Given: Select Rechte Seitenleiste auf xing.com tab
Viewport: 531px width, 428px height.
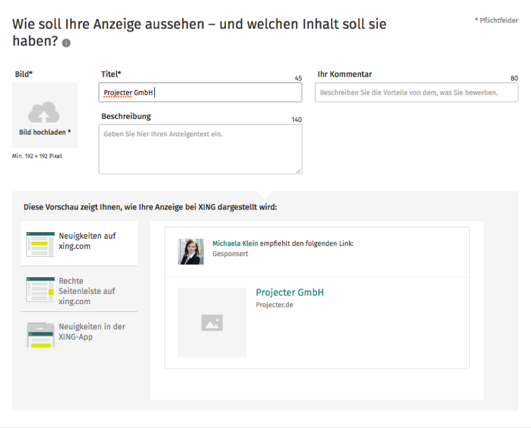Looking at the screenshot, I should [x=79, y=290].
